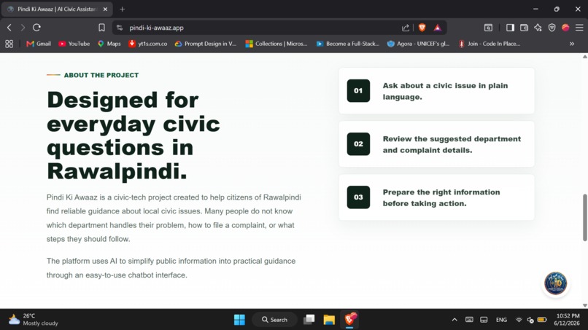Open the browser main hamburger menu
Viewport: 588px width, 330px height.
(579, 28)
